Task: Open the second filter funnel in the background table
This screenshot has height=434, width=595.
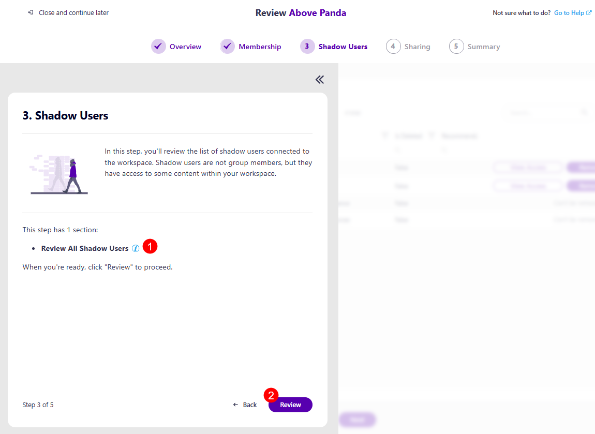Action: pyautogui.click(x=432, y=135)
